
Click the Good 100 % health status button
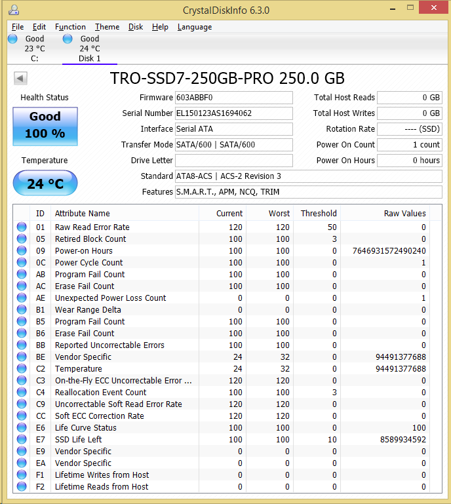click(45, 125)
